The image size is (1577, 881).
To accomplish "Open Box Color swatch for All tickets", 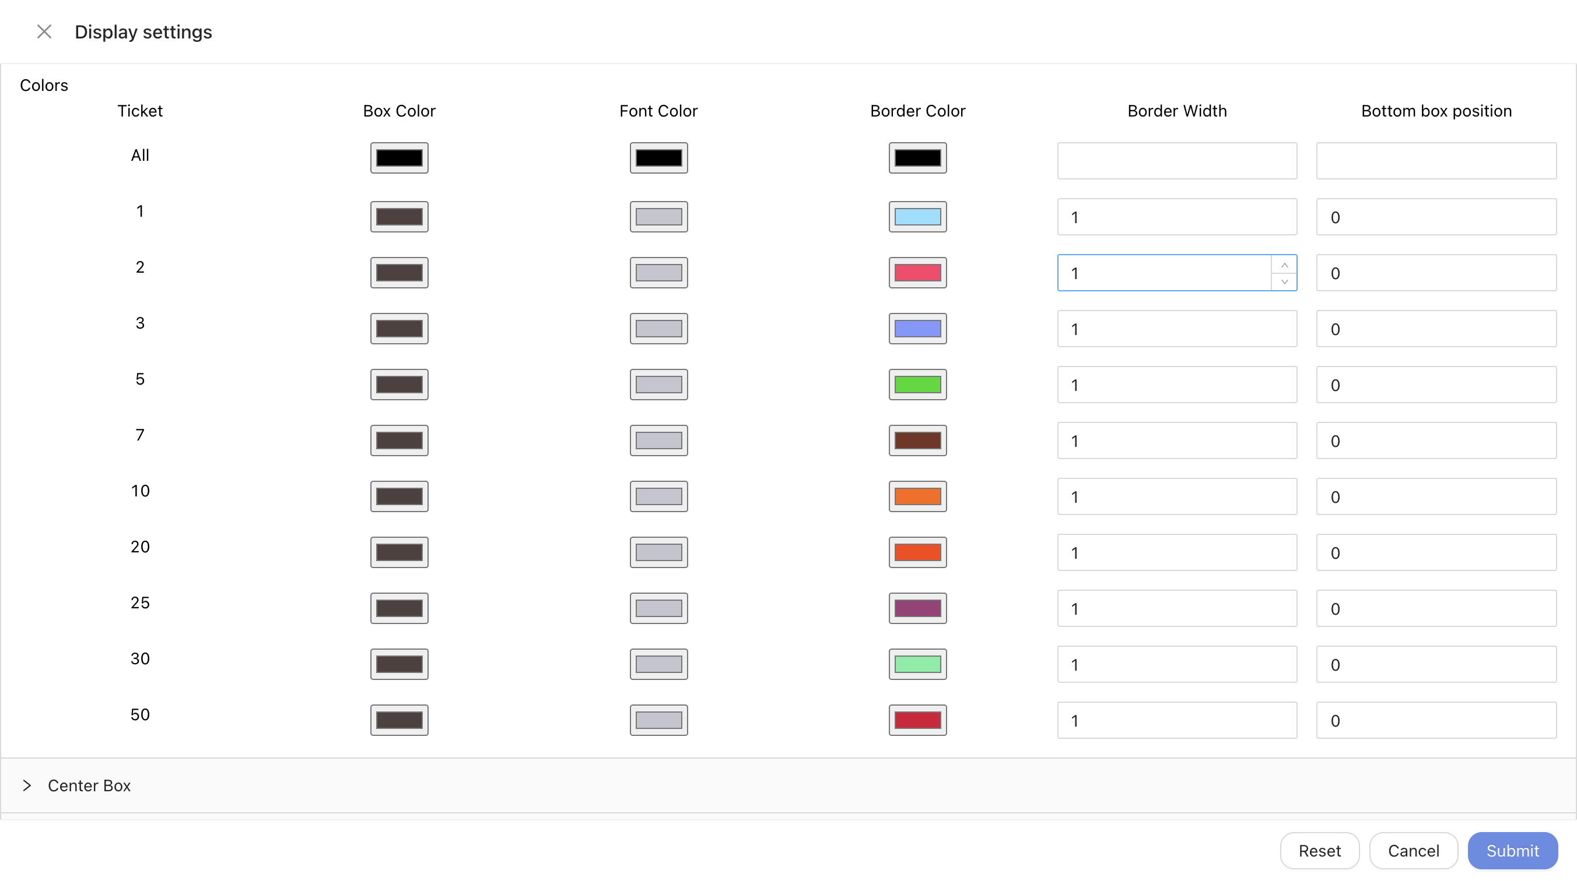I will pos(399,158).
